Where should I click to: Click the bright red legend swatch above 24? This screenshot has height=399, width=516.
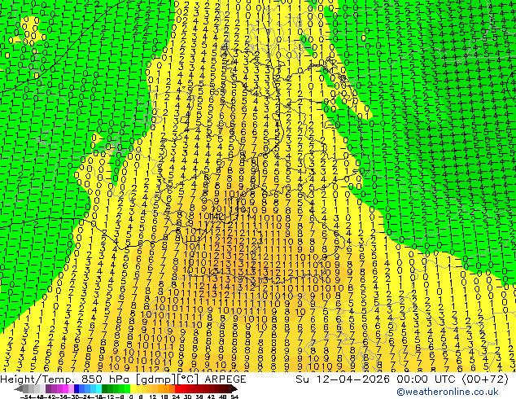point(178,389)
